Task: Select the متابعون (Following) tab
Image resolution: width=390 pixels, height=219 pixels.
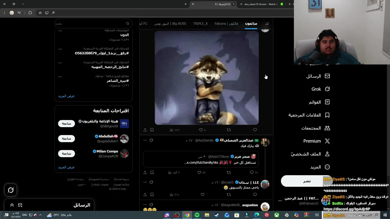Action: coord(251,23)
